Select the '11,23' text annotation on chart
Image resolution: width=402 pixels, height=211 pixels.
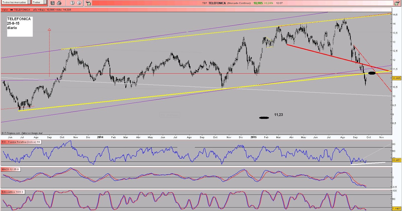coord(278,115)
